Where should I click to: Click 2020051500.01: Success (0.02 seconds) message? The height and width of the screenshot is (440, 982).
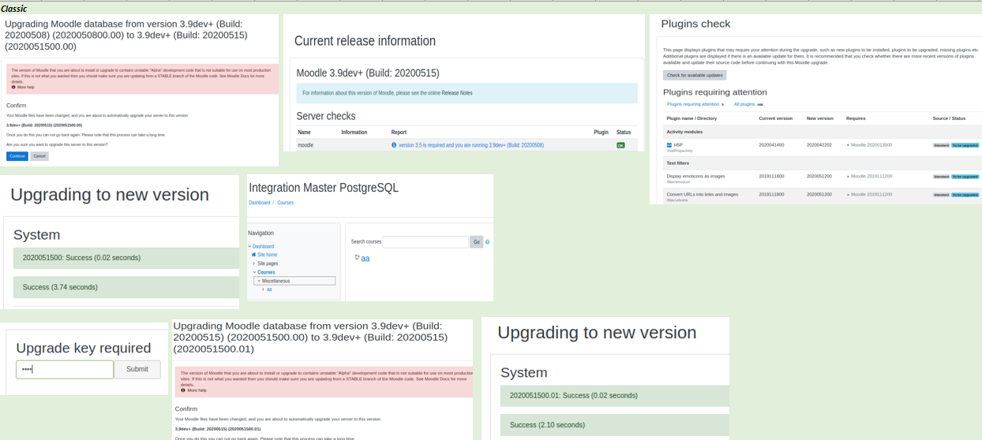(x=615, y=396)
